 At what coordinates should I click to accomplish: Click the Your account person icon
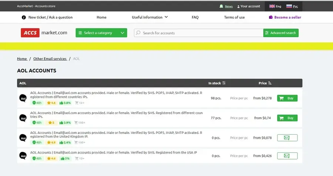pyautogui.click(x=238, y=7)
